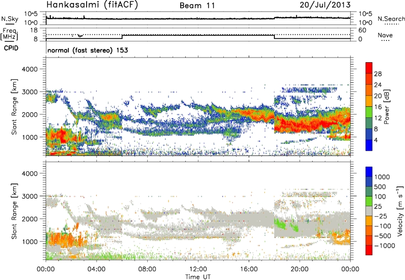Select the Power colorbar segment between 24 and 28
Screen dimensions: 405x280
click(369, 79)
